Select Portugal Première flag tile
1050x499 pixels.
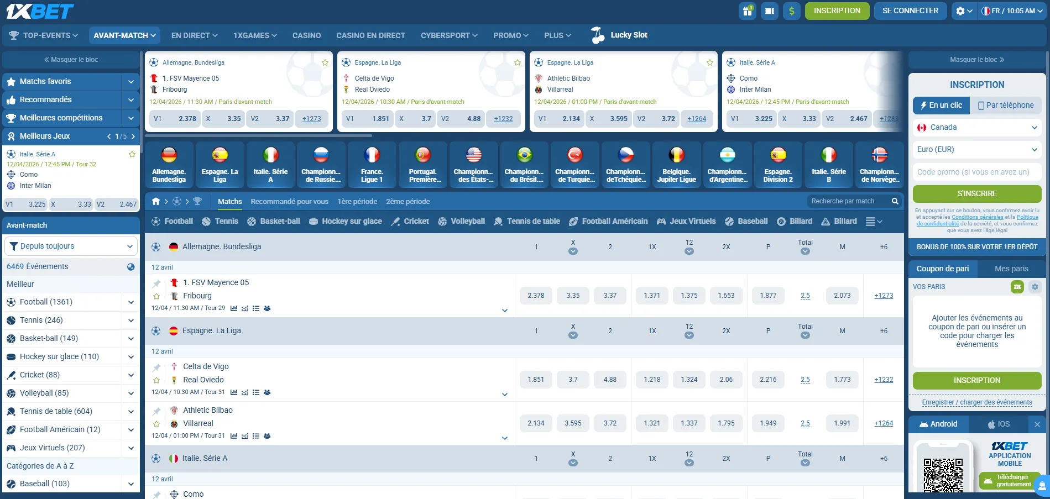(x=423, y=165)
